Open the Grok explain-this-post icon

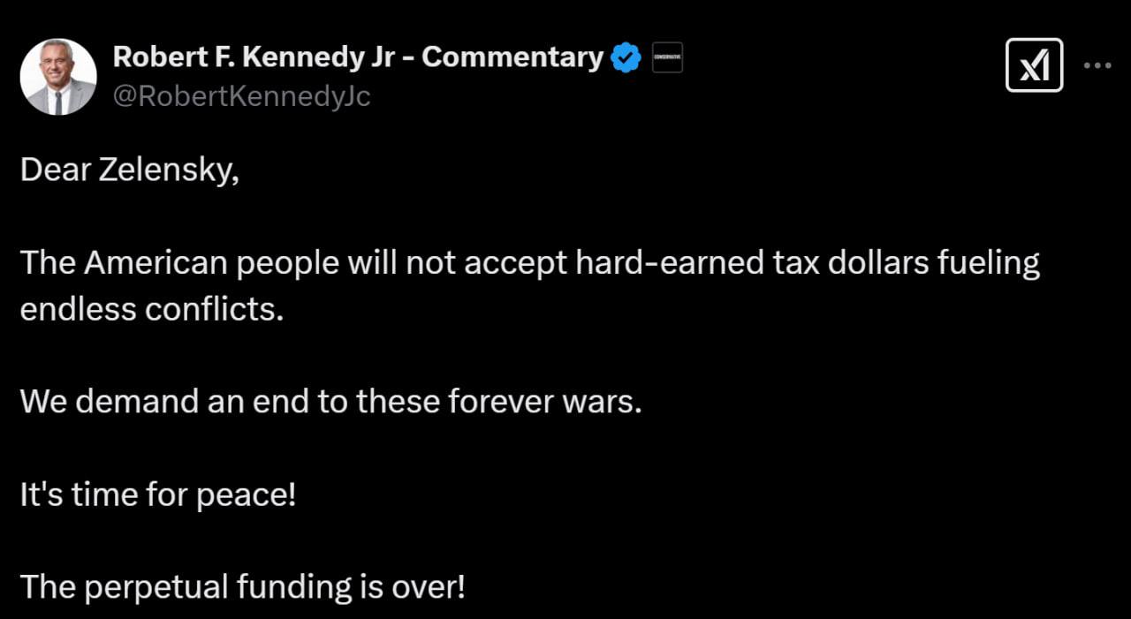click(1034, 65)
